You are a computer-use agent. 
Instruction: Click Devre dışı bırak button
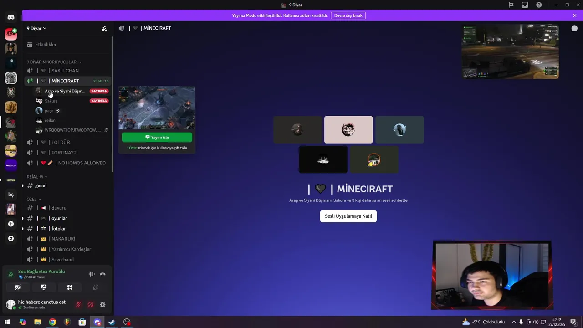[348, 15]
